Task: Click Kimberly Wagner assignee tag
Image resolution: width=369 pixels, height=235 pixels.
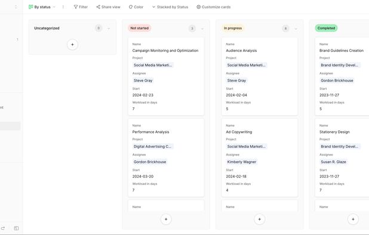Action: [x=242, y=162]
